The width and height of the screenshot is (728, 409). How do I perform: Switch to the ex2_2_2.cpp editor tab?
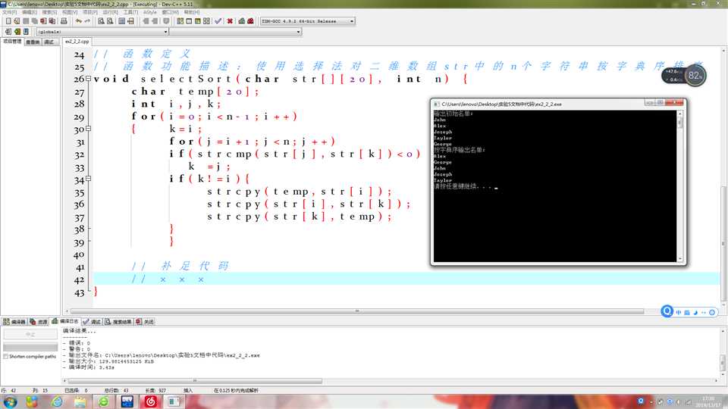click(x=77, y=42)
